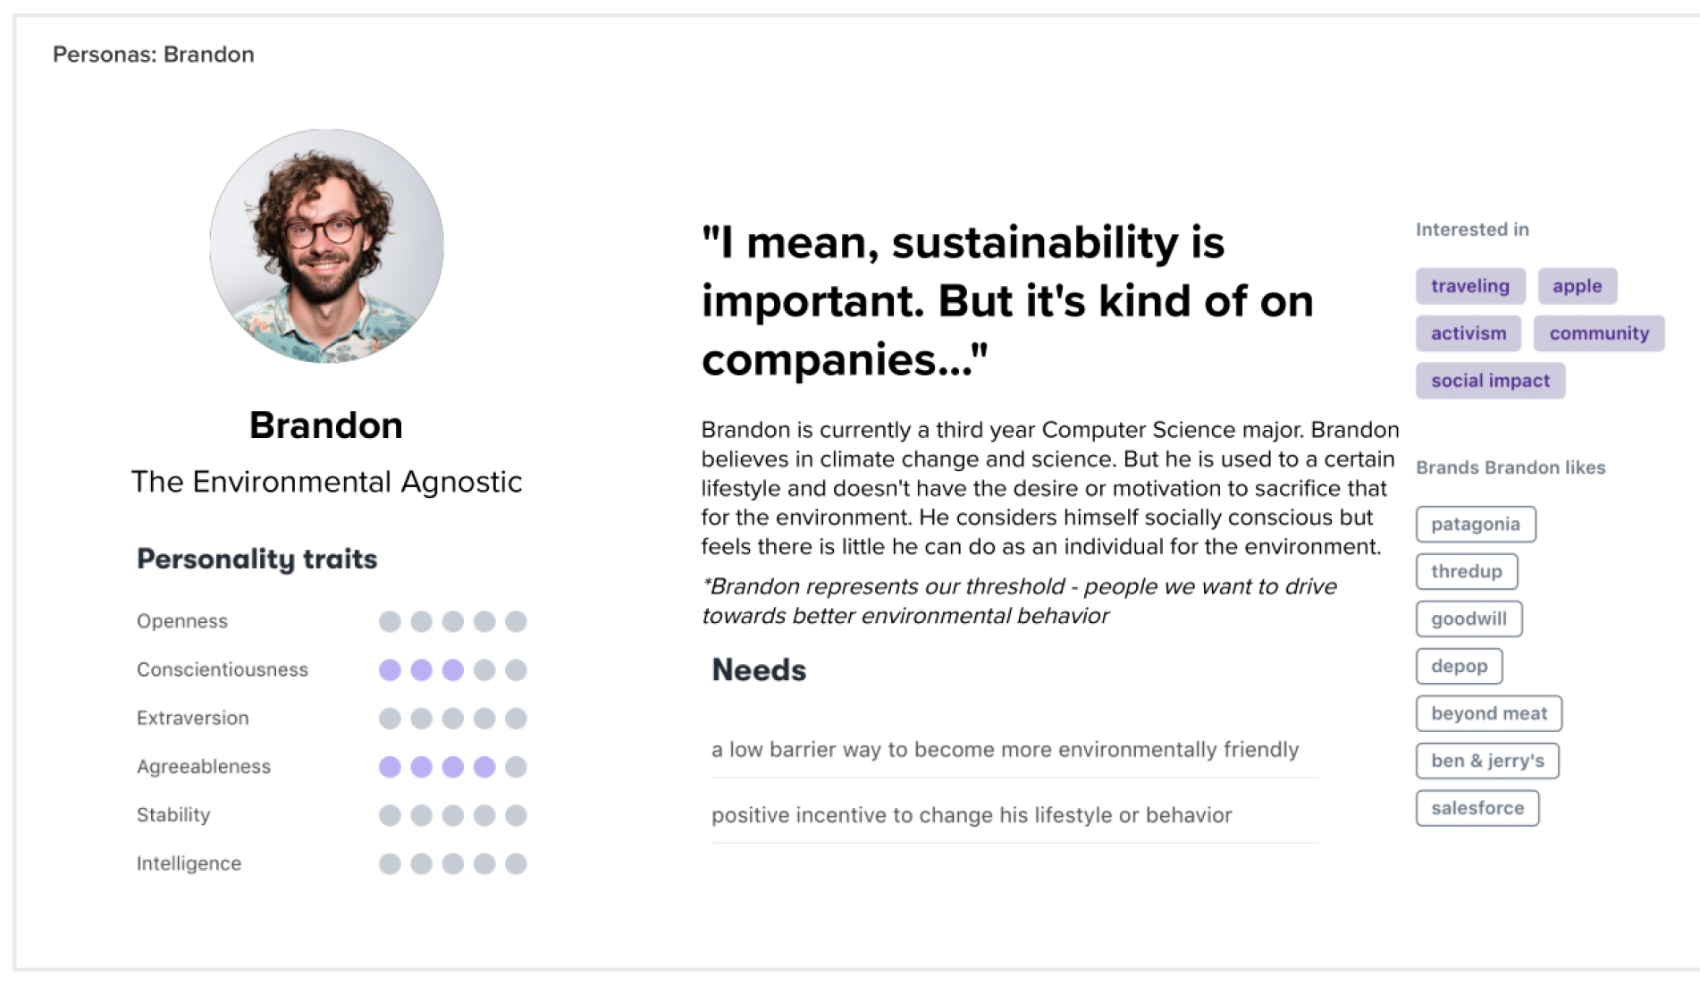Set Stability rating to second dot
This screenshot has width=1700, height=985.
(421, 815)
